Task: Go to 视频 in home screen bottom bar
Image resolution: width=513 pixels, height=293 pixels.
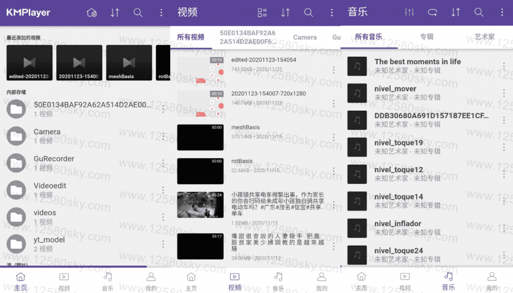Action: pos(64,282)
